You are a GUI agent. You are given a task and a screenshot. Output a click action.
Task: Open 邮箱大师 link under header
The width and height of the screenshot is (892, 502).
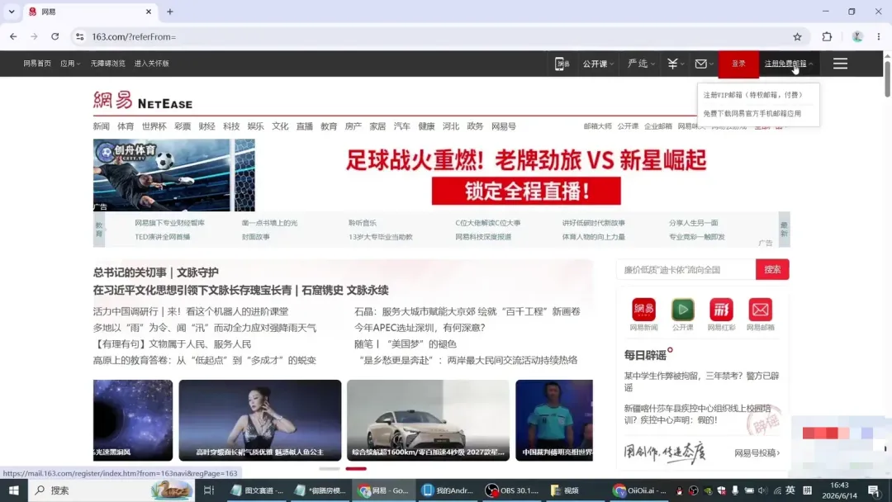pos(597,126)
